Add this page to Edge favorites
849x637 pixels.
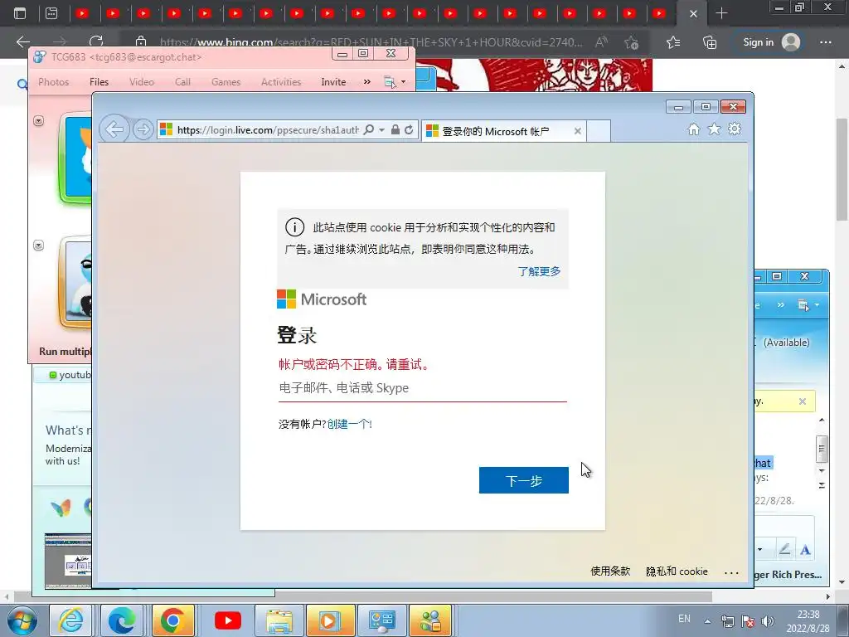click(x=631, y=42)
